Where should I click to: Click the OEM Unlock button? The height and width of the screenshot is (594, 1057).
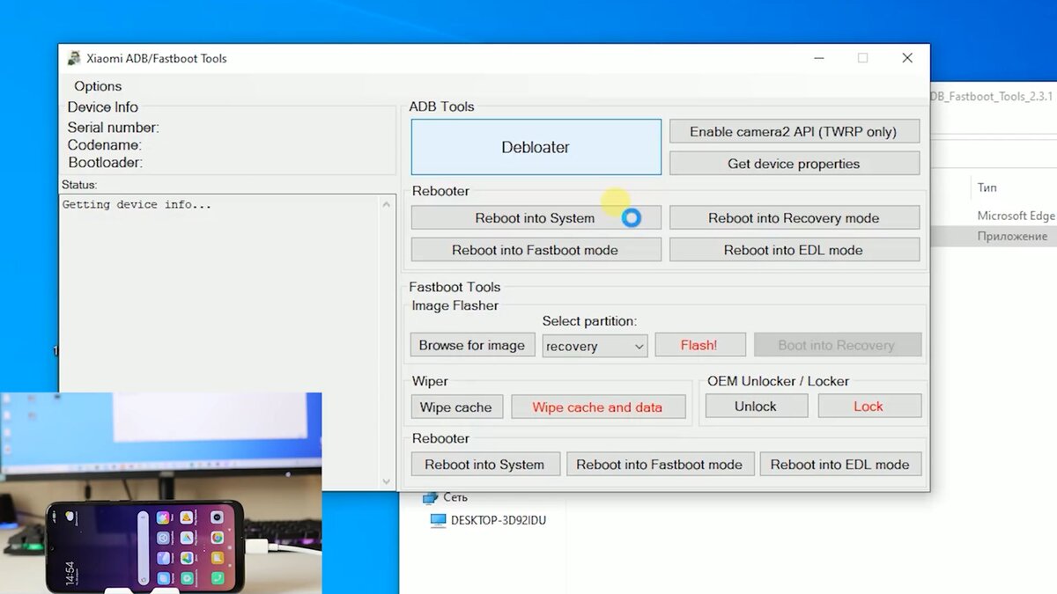click(x=756, y=406)
